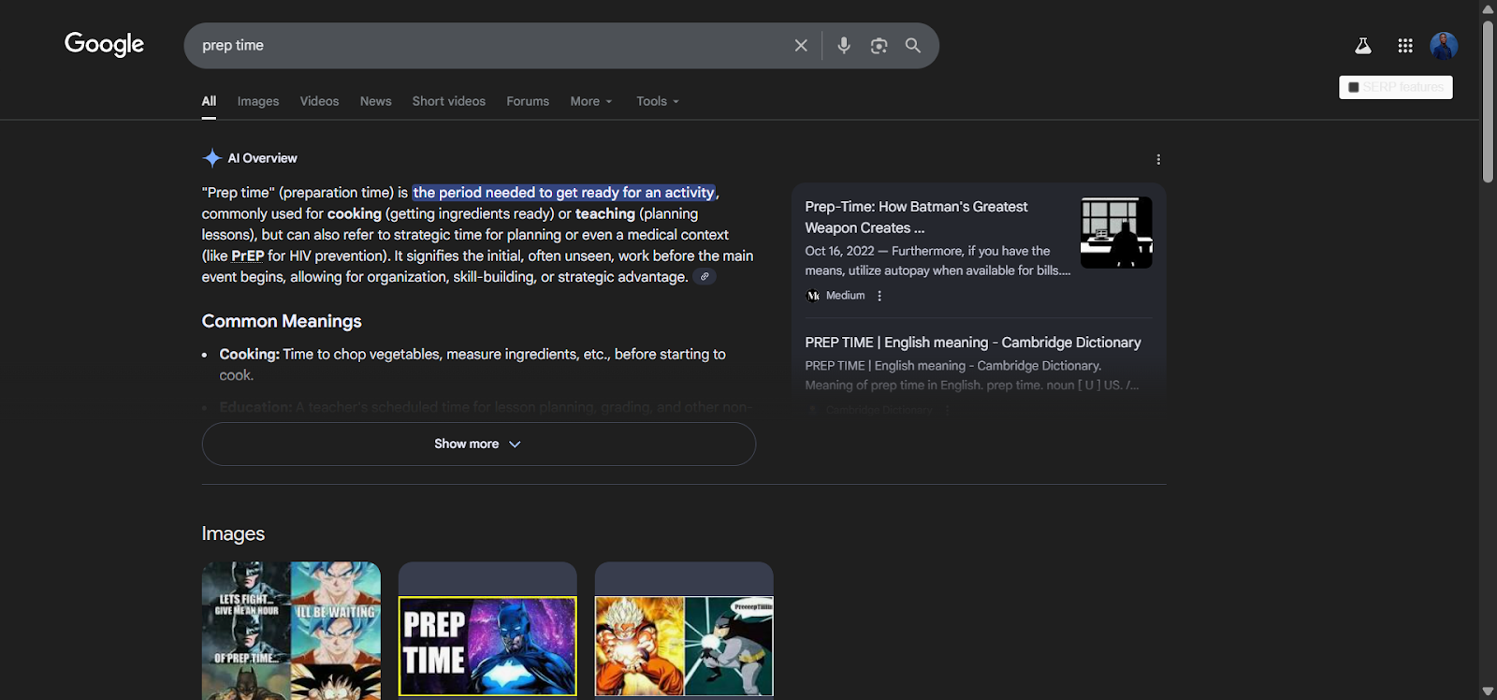
Task: Open the Batman article thumbnail image
Action: click(x=1116, y=232)
